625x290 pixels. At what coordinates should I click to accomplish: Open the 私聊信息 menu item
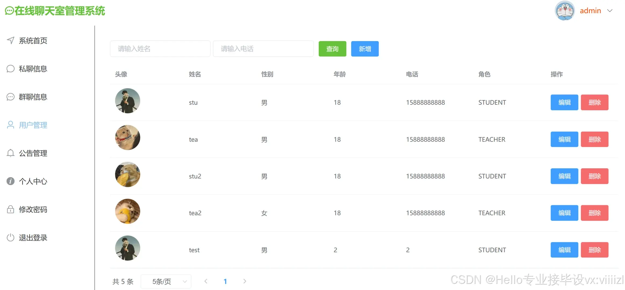coord(33,69)
